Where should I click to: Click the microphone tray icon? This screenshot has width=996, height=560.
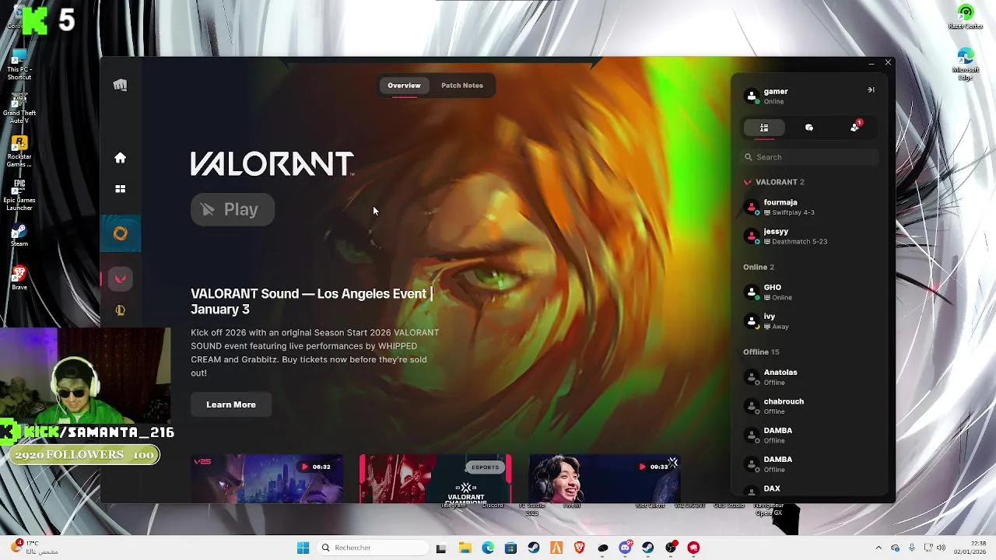[912, 548]
